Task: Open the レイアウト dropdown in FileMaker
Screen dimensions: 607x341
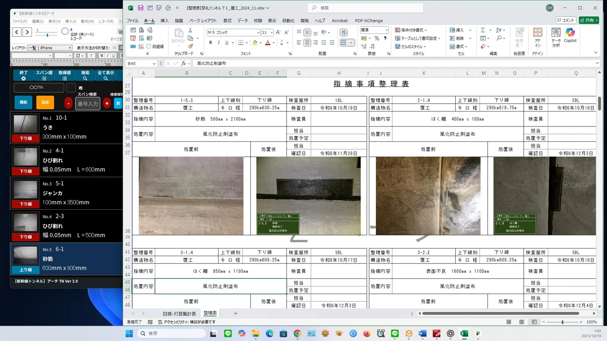Action: tap(50, 48)
